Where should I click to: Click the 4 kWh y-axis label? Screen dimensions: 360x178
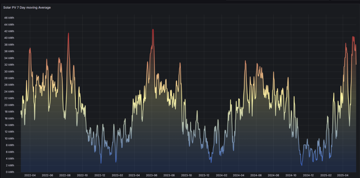(10, 158)
